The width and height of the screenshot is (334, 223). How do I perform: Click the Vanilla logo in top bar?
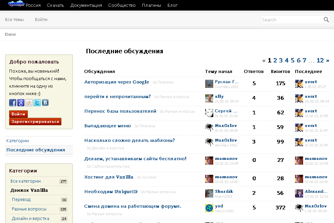(16, 4)
